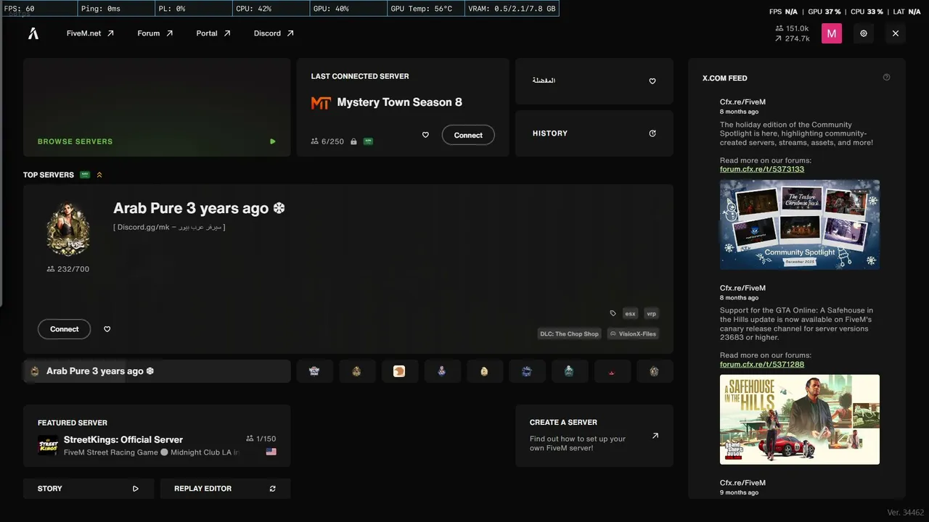Viewport: 929px width, 522px height.
Task: Click the Arab Pure server avatar image
Action: (x=68, y=228)
